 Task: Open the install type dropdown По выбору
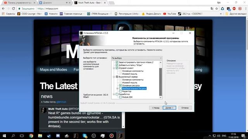[137, 58]
